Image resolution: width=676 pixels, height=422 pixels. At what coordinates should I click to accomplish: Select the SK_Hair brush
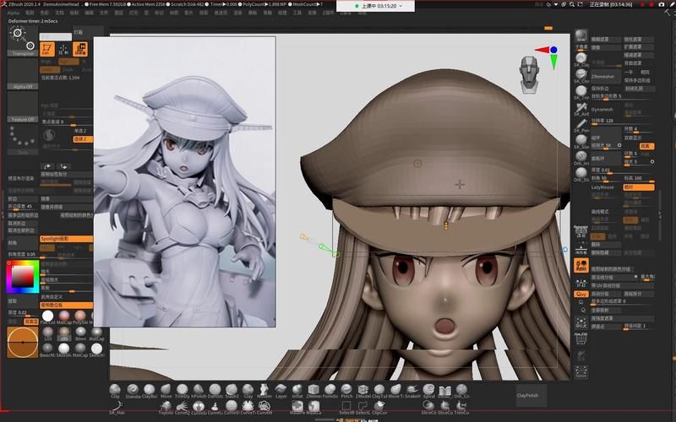click(117, 408)
